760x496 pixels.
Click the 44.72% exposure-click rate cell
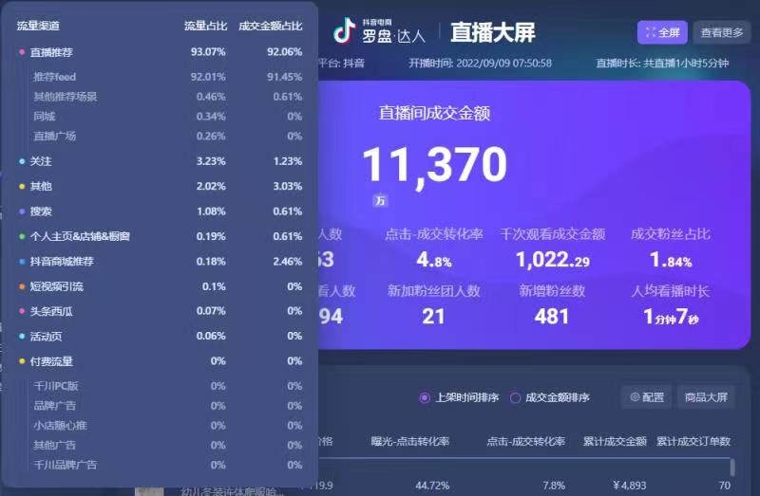click(432, 486)
